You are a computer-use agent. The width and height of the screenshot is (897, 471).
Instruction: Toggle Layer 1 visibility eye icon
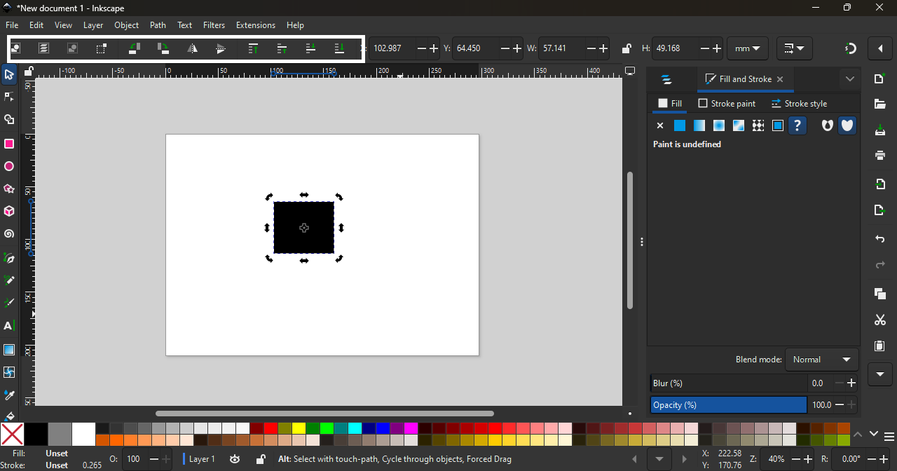235,459
